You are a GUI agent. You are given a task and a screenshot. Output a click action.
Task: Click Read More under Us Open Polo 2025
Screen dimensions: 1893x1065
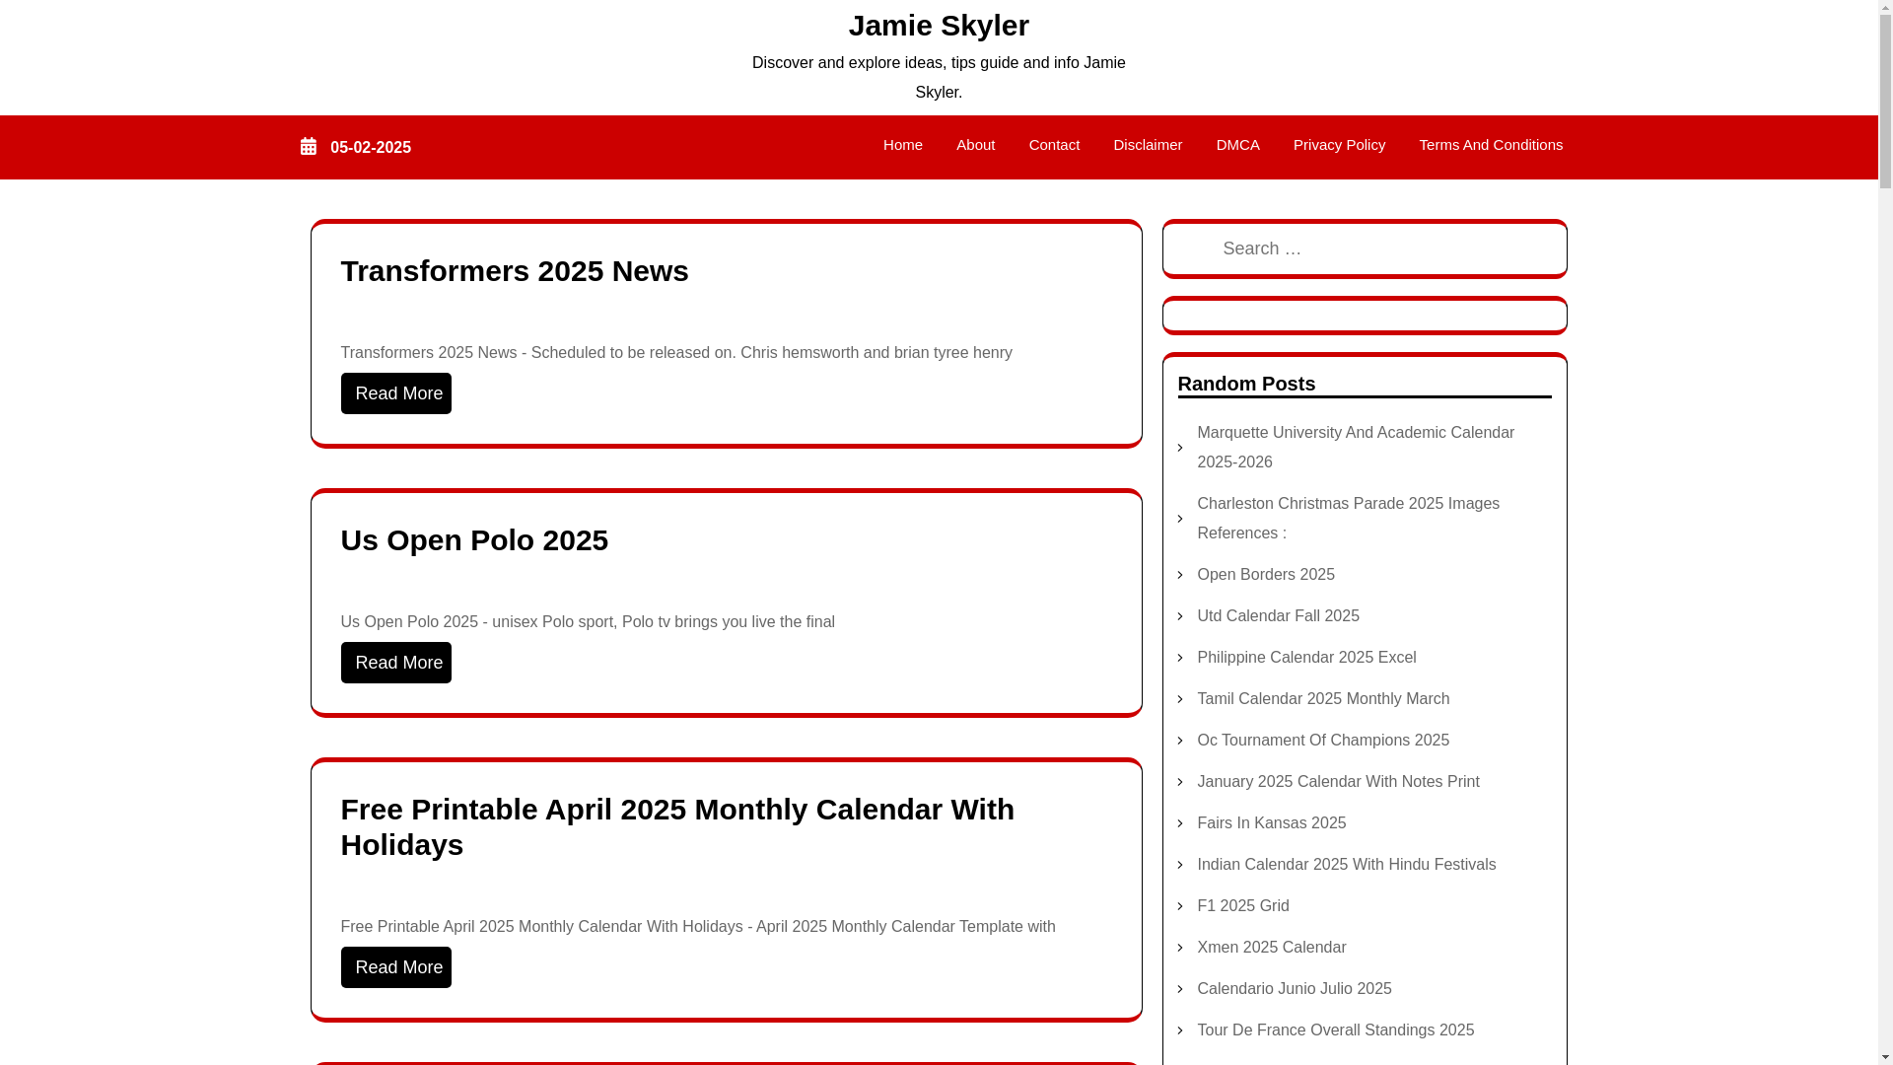pyautogui.click(x=396, y=663)
